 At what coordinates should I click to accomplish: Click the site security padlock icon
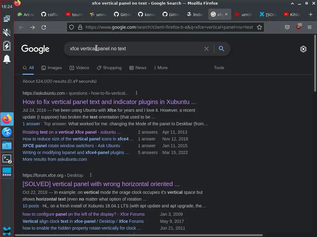pyautogui.click(x=80, y=27)
